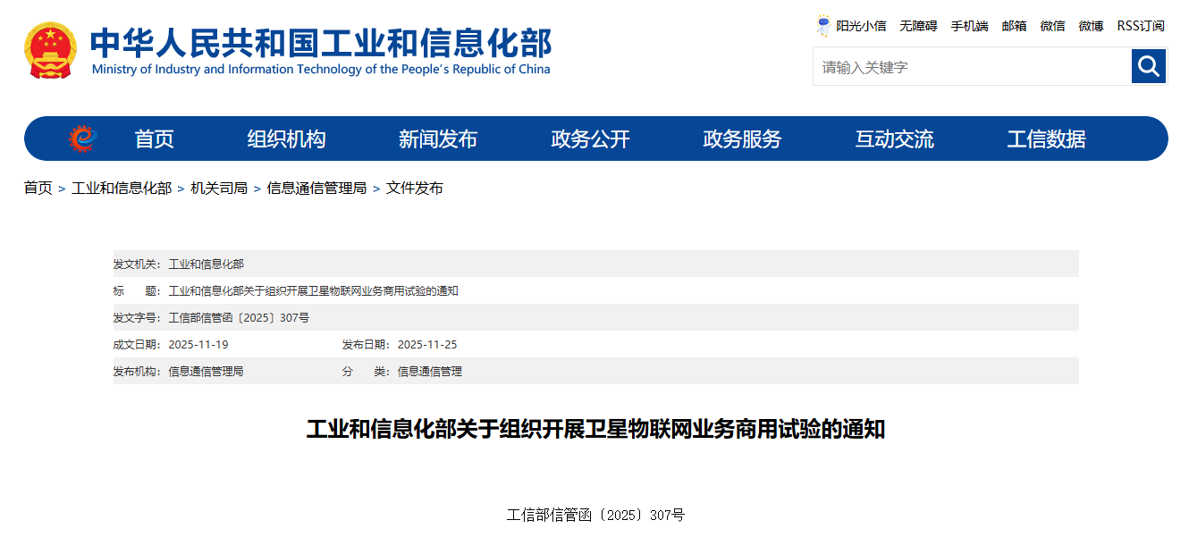Image resolution: width=1189 pixels, height=537 pixels.
Task: Click the national emblem logo
Action: pyautogui.click(x=49, y=50)
